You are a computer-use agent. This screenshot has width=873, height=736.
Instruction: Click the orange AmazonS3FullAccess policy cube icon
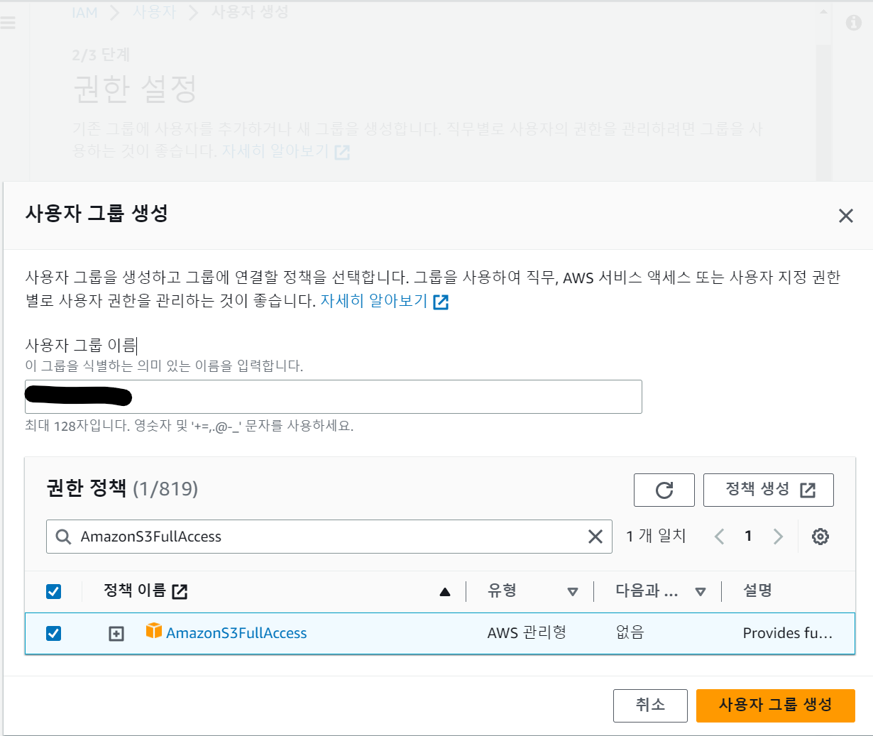tap(153, 631)
